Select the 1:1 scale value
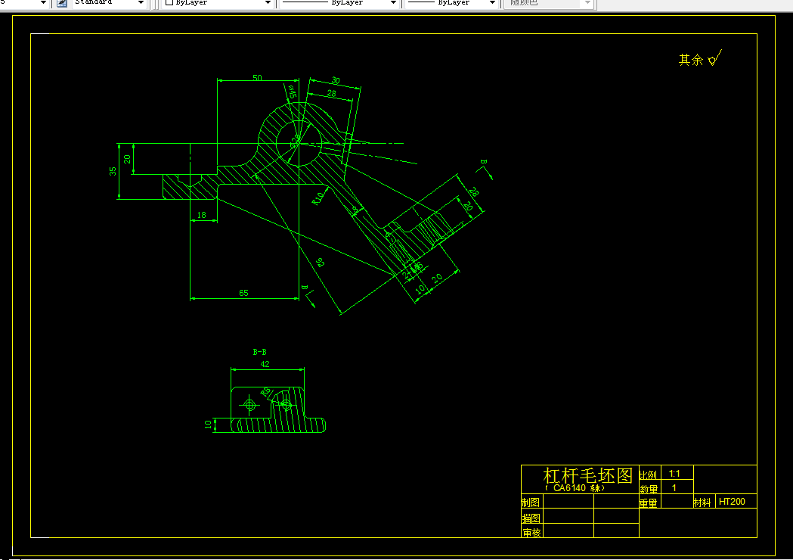The height and width of the screenshot is (560, 793). (x=674, y=474)
